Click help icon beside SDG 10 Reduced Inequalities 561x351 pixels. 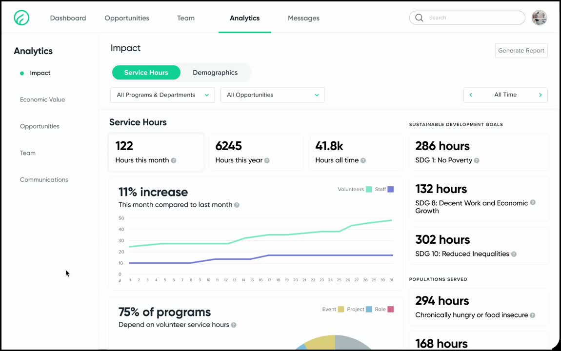click(x=514, y=254)
